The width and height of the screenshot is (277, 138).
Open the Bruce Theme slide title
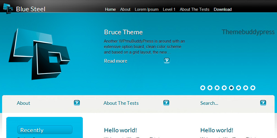pyautogui.click(x=123, y=32)
